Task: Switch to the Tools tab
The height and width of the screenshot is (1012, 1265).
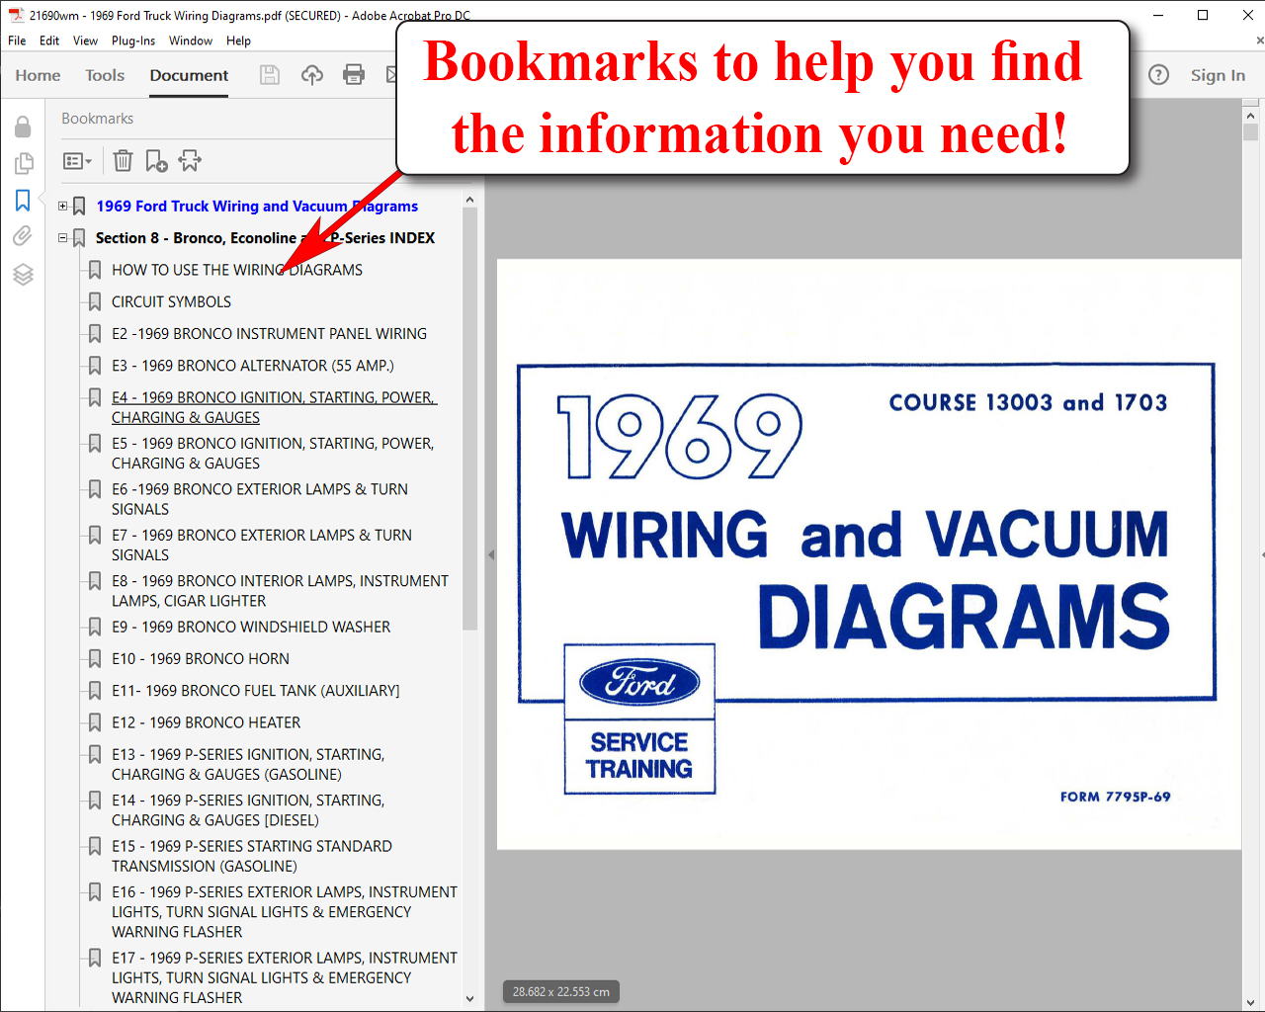Action: pyautogui.click(x=105, y=75)
